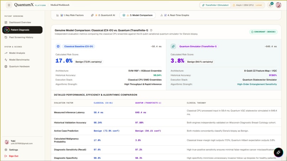Click the Benign (94.1% certainty) badge
Image resolution: width=287 pixels, height=161 pixels.
coord(200,62)
